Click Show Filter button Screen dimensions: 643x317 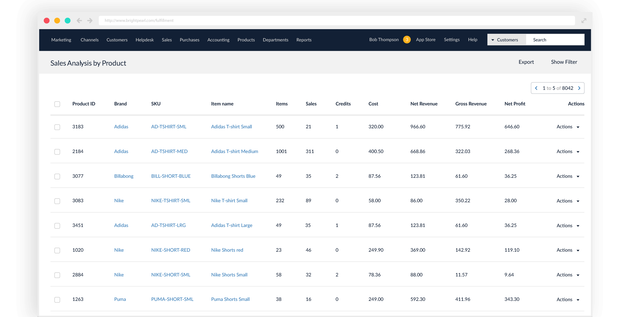pos(564,62)
